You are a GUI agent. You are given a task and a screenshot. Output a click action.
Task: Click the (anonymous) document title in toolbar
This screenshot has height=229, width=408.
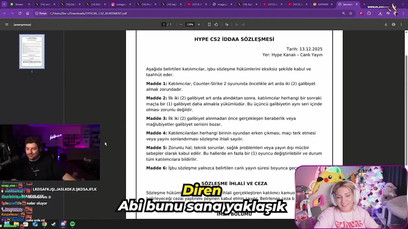click(x=22, y=24)
